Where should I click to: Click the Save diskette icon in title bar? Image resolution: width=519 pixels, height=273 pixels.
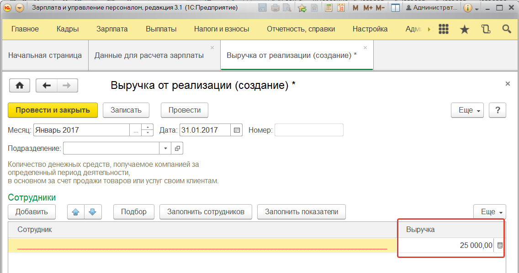tap(262, 8)
